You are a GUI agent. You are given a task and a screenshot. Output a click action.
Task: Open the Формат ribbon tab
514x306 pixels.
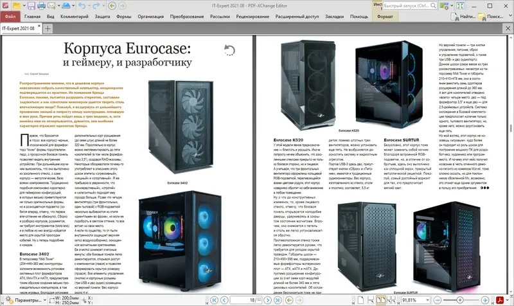(x=385, y=17)
